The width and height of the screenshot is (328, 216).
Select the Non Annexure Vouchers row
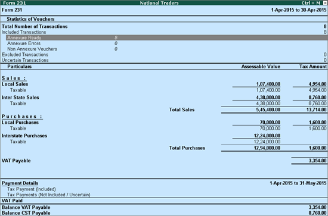click(167, 49)
